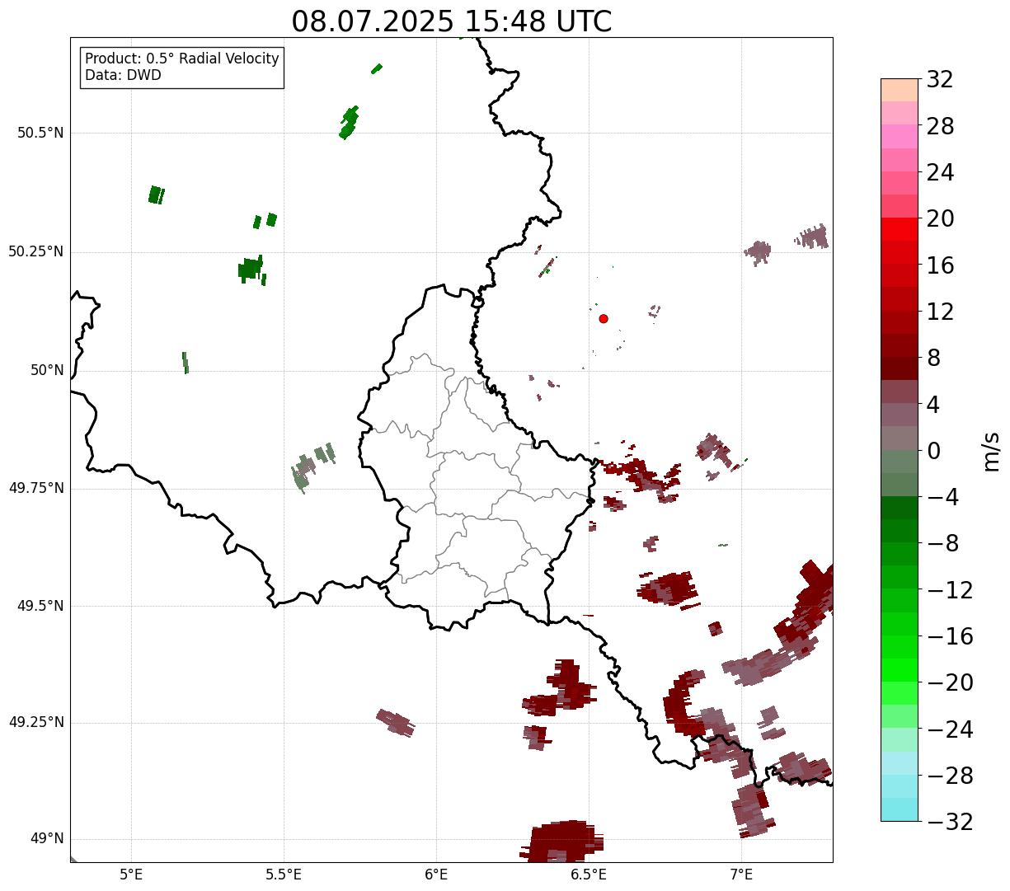Pick the cyan bottom segment of the colorbar
This screenshot has height=891, width=1010.
click(900, 809)
